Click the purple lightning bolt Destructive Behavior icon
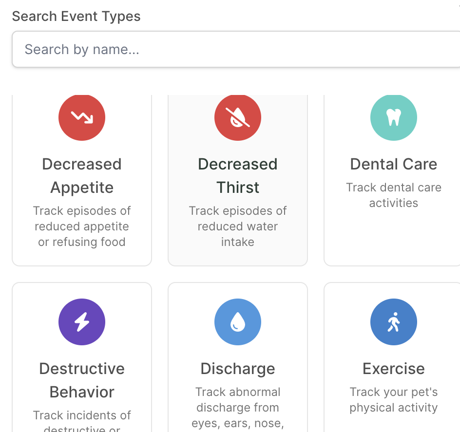Image resolution: width=460 pixels, height=432 pixels. [x=82, y=322]
